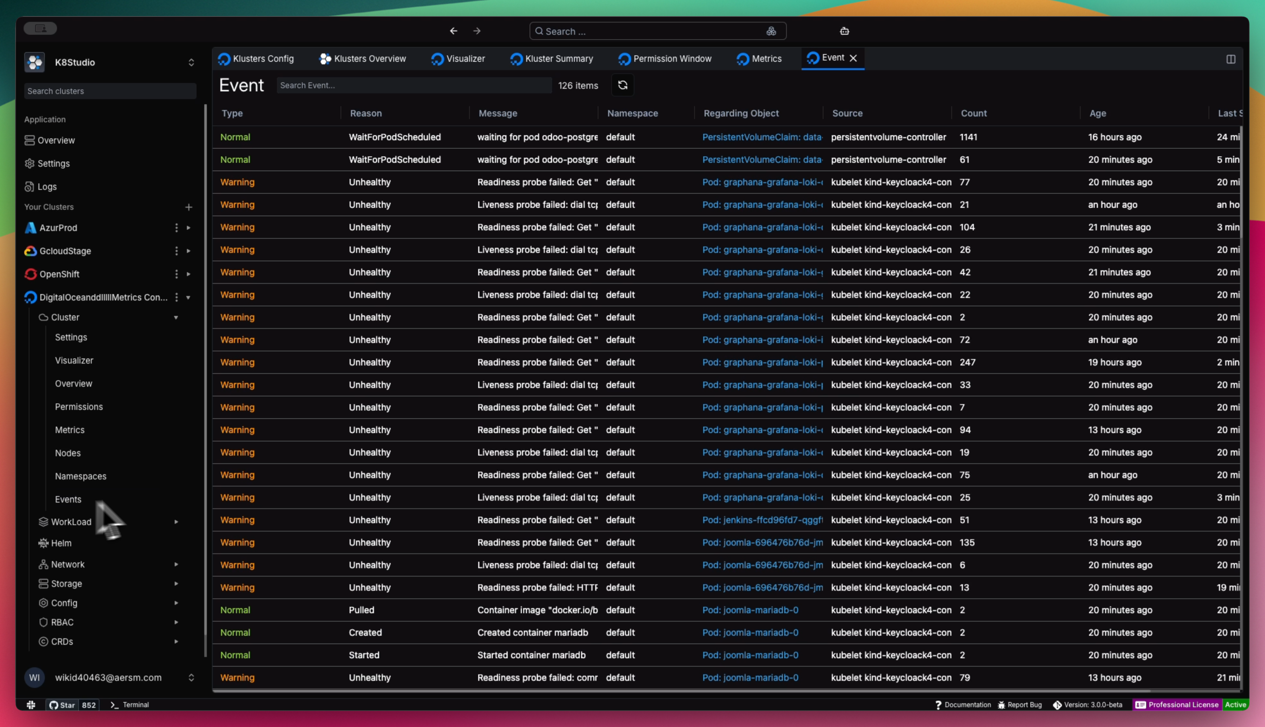
Task: Expand the AzurProd cluster arrow
Action: (x=189, y=228)
